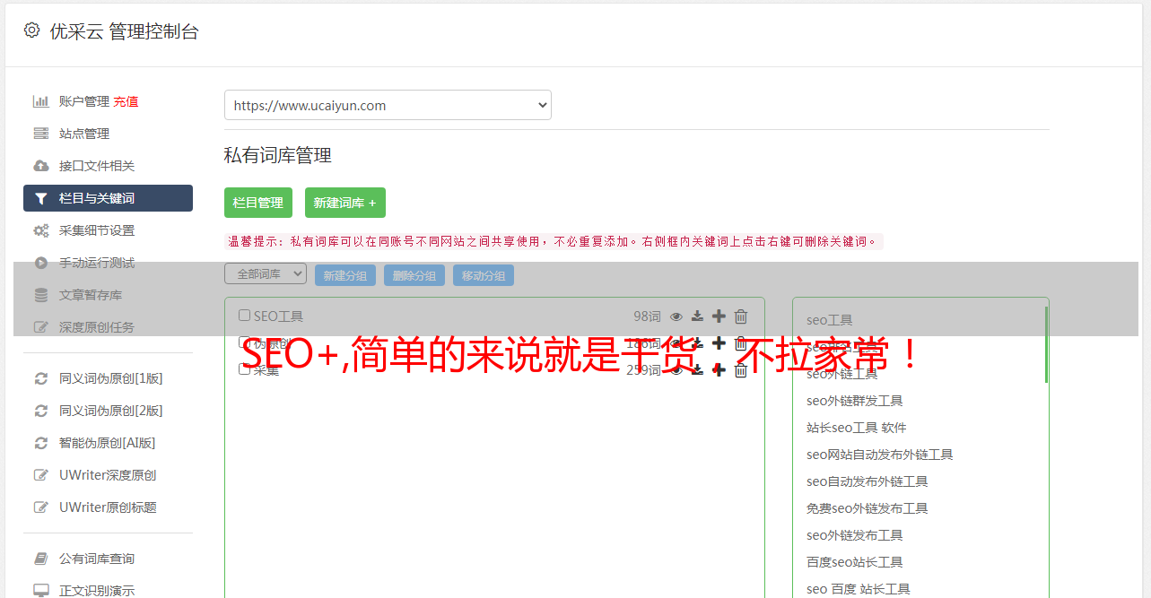1151x598 pixels.
Task: Click the 新建词库 + button
Action: click(x=345, y=203)
